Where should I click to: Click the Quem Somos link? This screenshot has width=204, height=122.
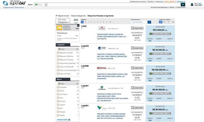19,7
